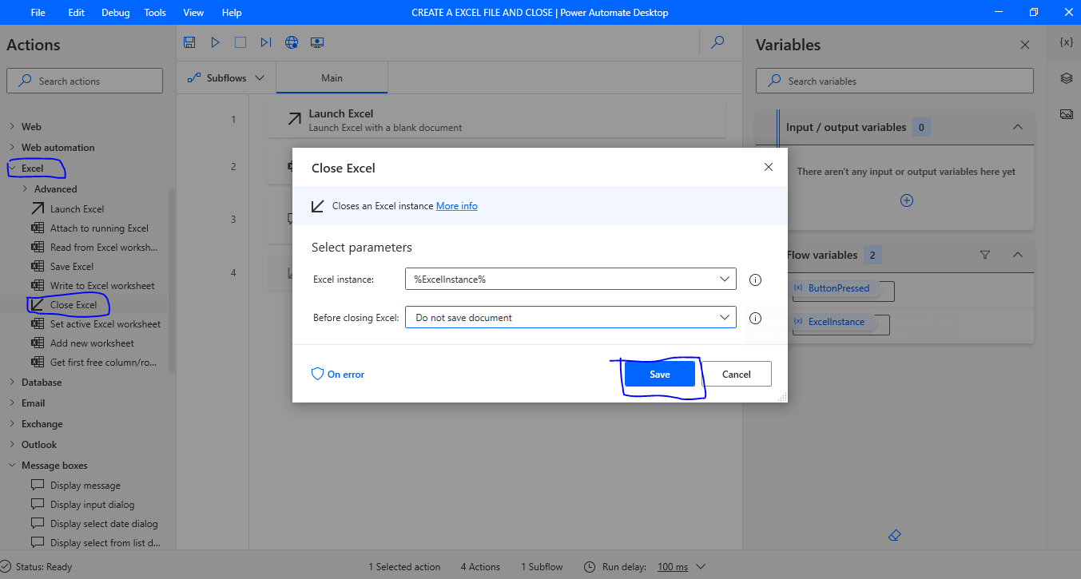The image size is (1081, 579).
Task: Click the Stop icon in the toolbar
Action: click(240, 42)
